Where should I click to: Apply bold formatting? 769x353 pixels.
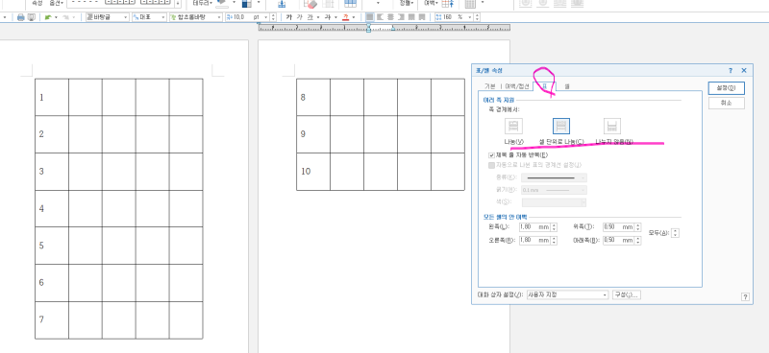point(289,17)
